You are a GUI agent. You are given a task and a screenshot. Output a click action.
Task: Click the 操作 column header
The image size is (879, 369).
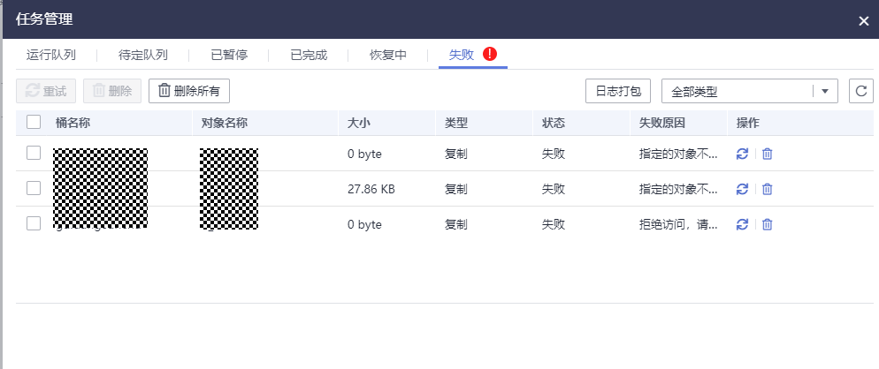pos(748,124)
